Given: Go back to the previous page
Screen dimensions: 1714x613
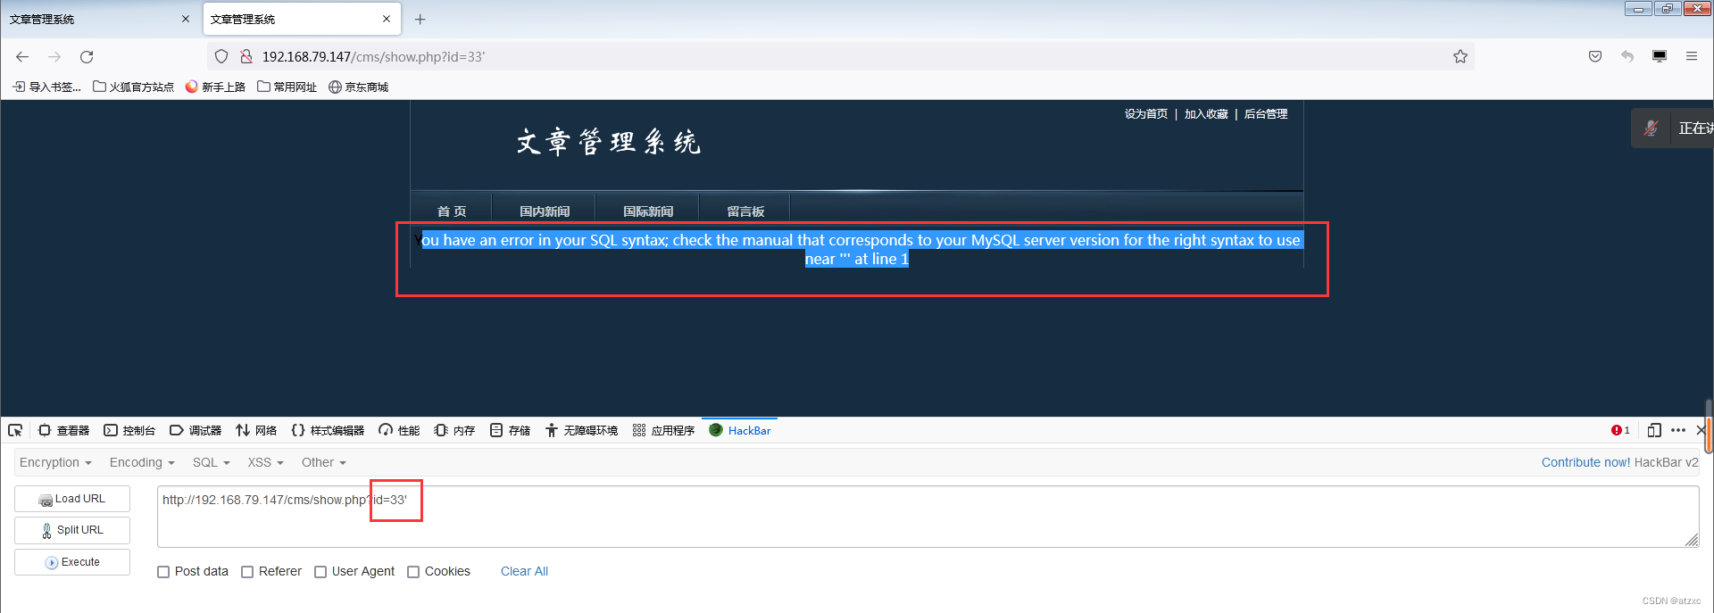Looking at the screenshot, I should pos(22,56).
